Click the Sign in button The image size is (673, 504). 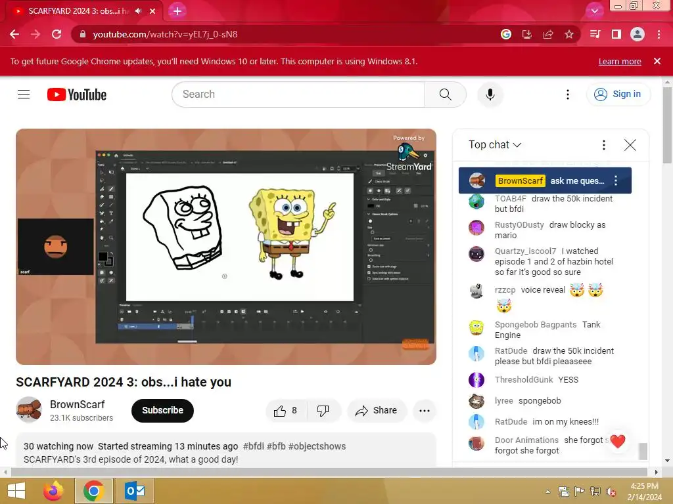[618, 94]
